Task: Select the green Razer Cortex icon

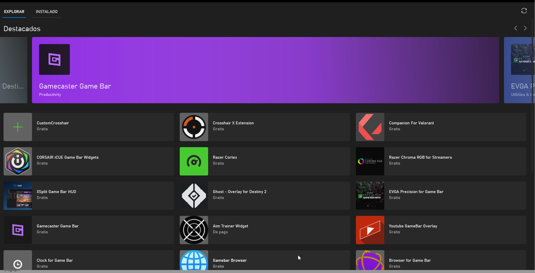Action: tap(194, 161)
